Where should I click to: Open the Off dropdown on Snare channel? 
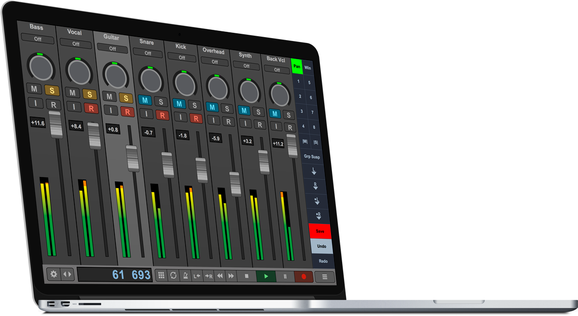click(x=148, y=53)
